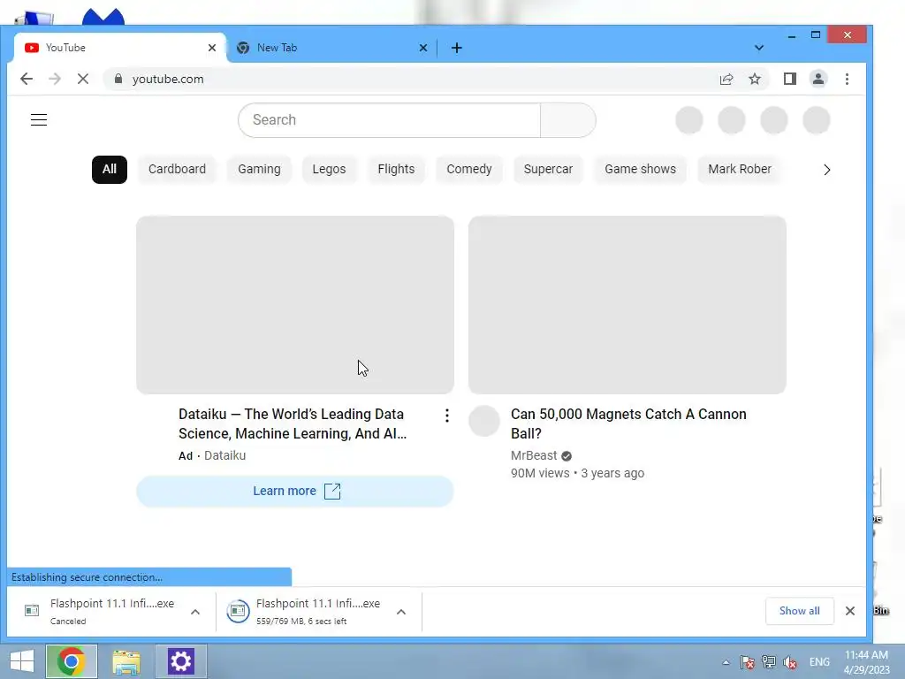
Task: Select the All filter chip
Action: coord(109,169)
